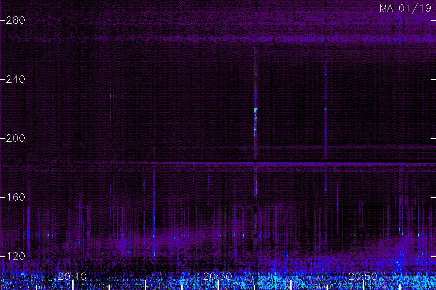Click the 160 frequency axis label
Image resolution: width=436 pixels, height=290 pixels.
click(x=16, y=197)
